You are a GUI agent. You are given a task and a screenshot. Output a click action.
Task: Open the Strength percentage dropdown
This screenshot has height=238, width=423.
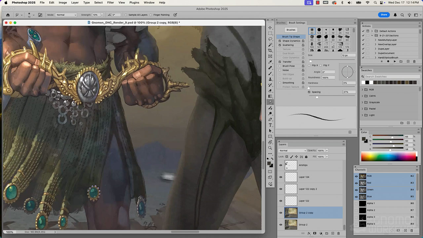click(x=102, y=15)
